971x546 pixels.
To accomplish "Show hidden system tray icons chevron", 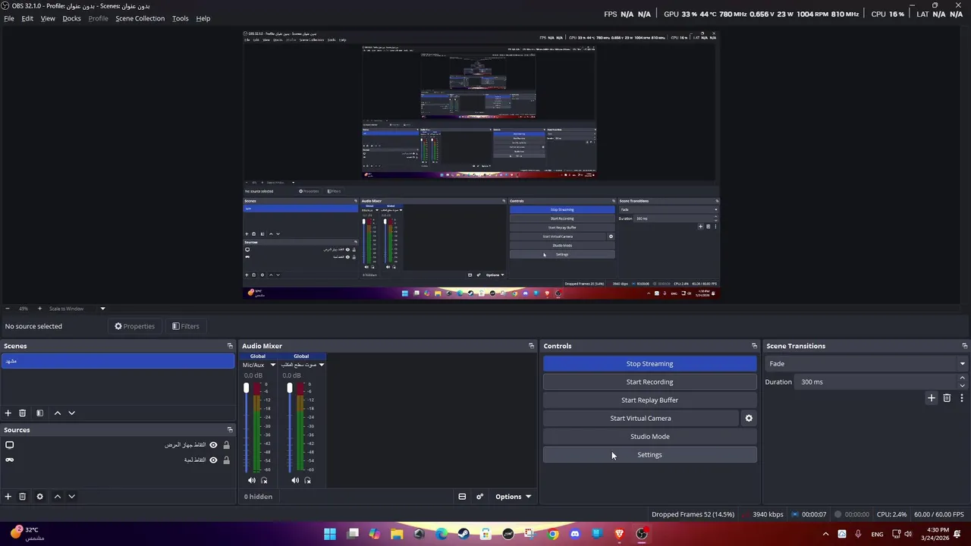I will (825, 534).
